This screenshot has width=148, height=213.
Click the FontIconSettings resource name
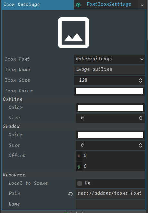coord(109,4)
